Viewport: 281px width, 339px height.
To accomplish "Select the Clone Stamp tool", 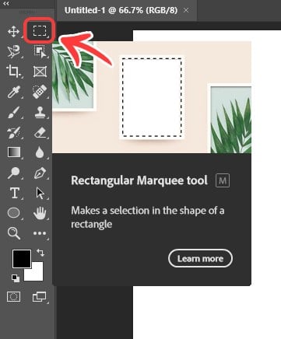I will click(40, 112).
